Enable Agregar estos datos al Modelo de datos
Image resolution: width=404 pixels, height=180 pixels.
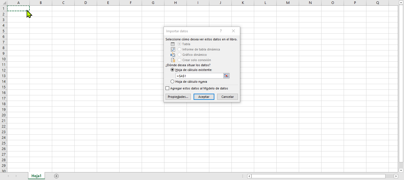[x=167, y=88]
